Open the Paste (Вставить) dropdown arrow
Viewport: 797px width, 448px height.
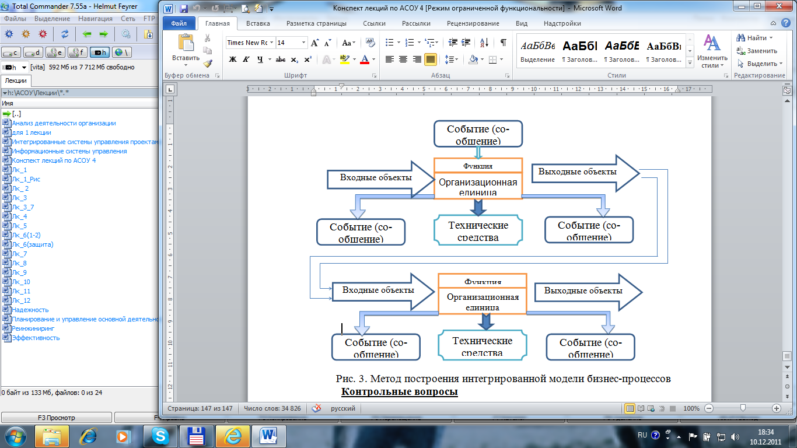click(x=186, y=65)
